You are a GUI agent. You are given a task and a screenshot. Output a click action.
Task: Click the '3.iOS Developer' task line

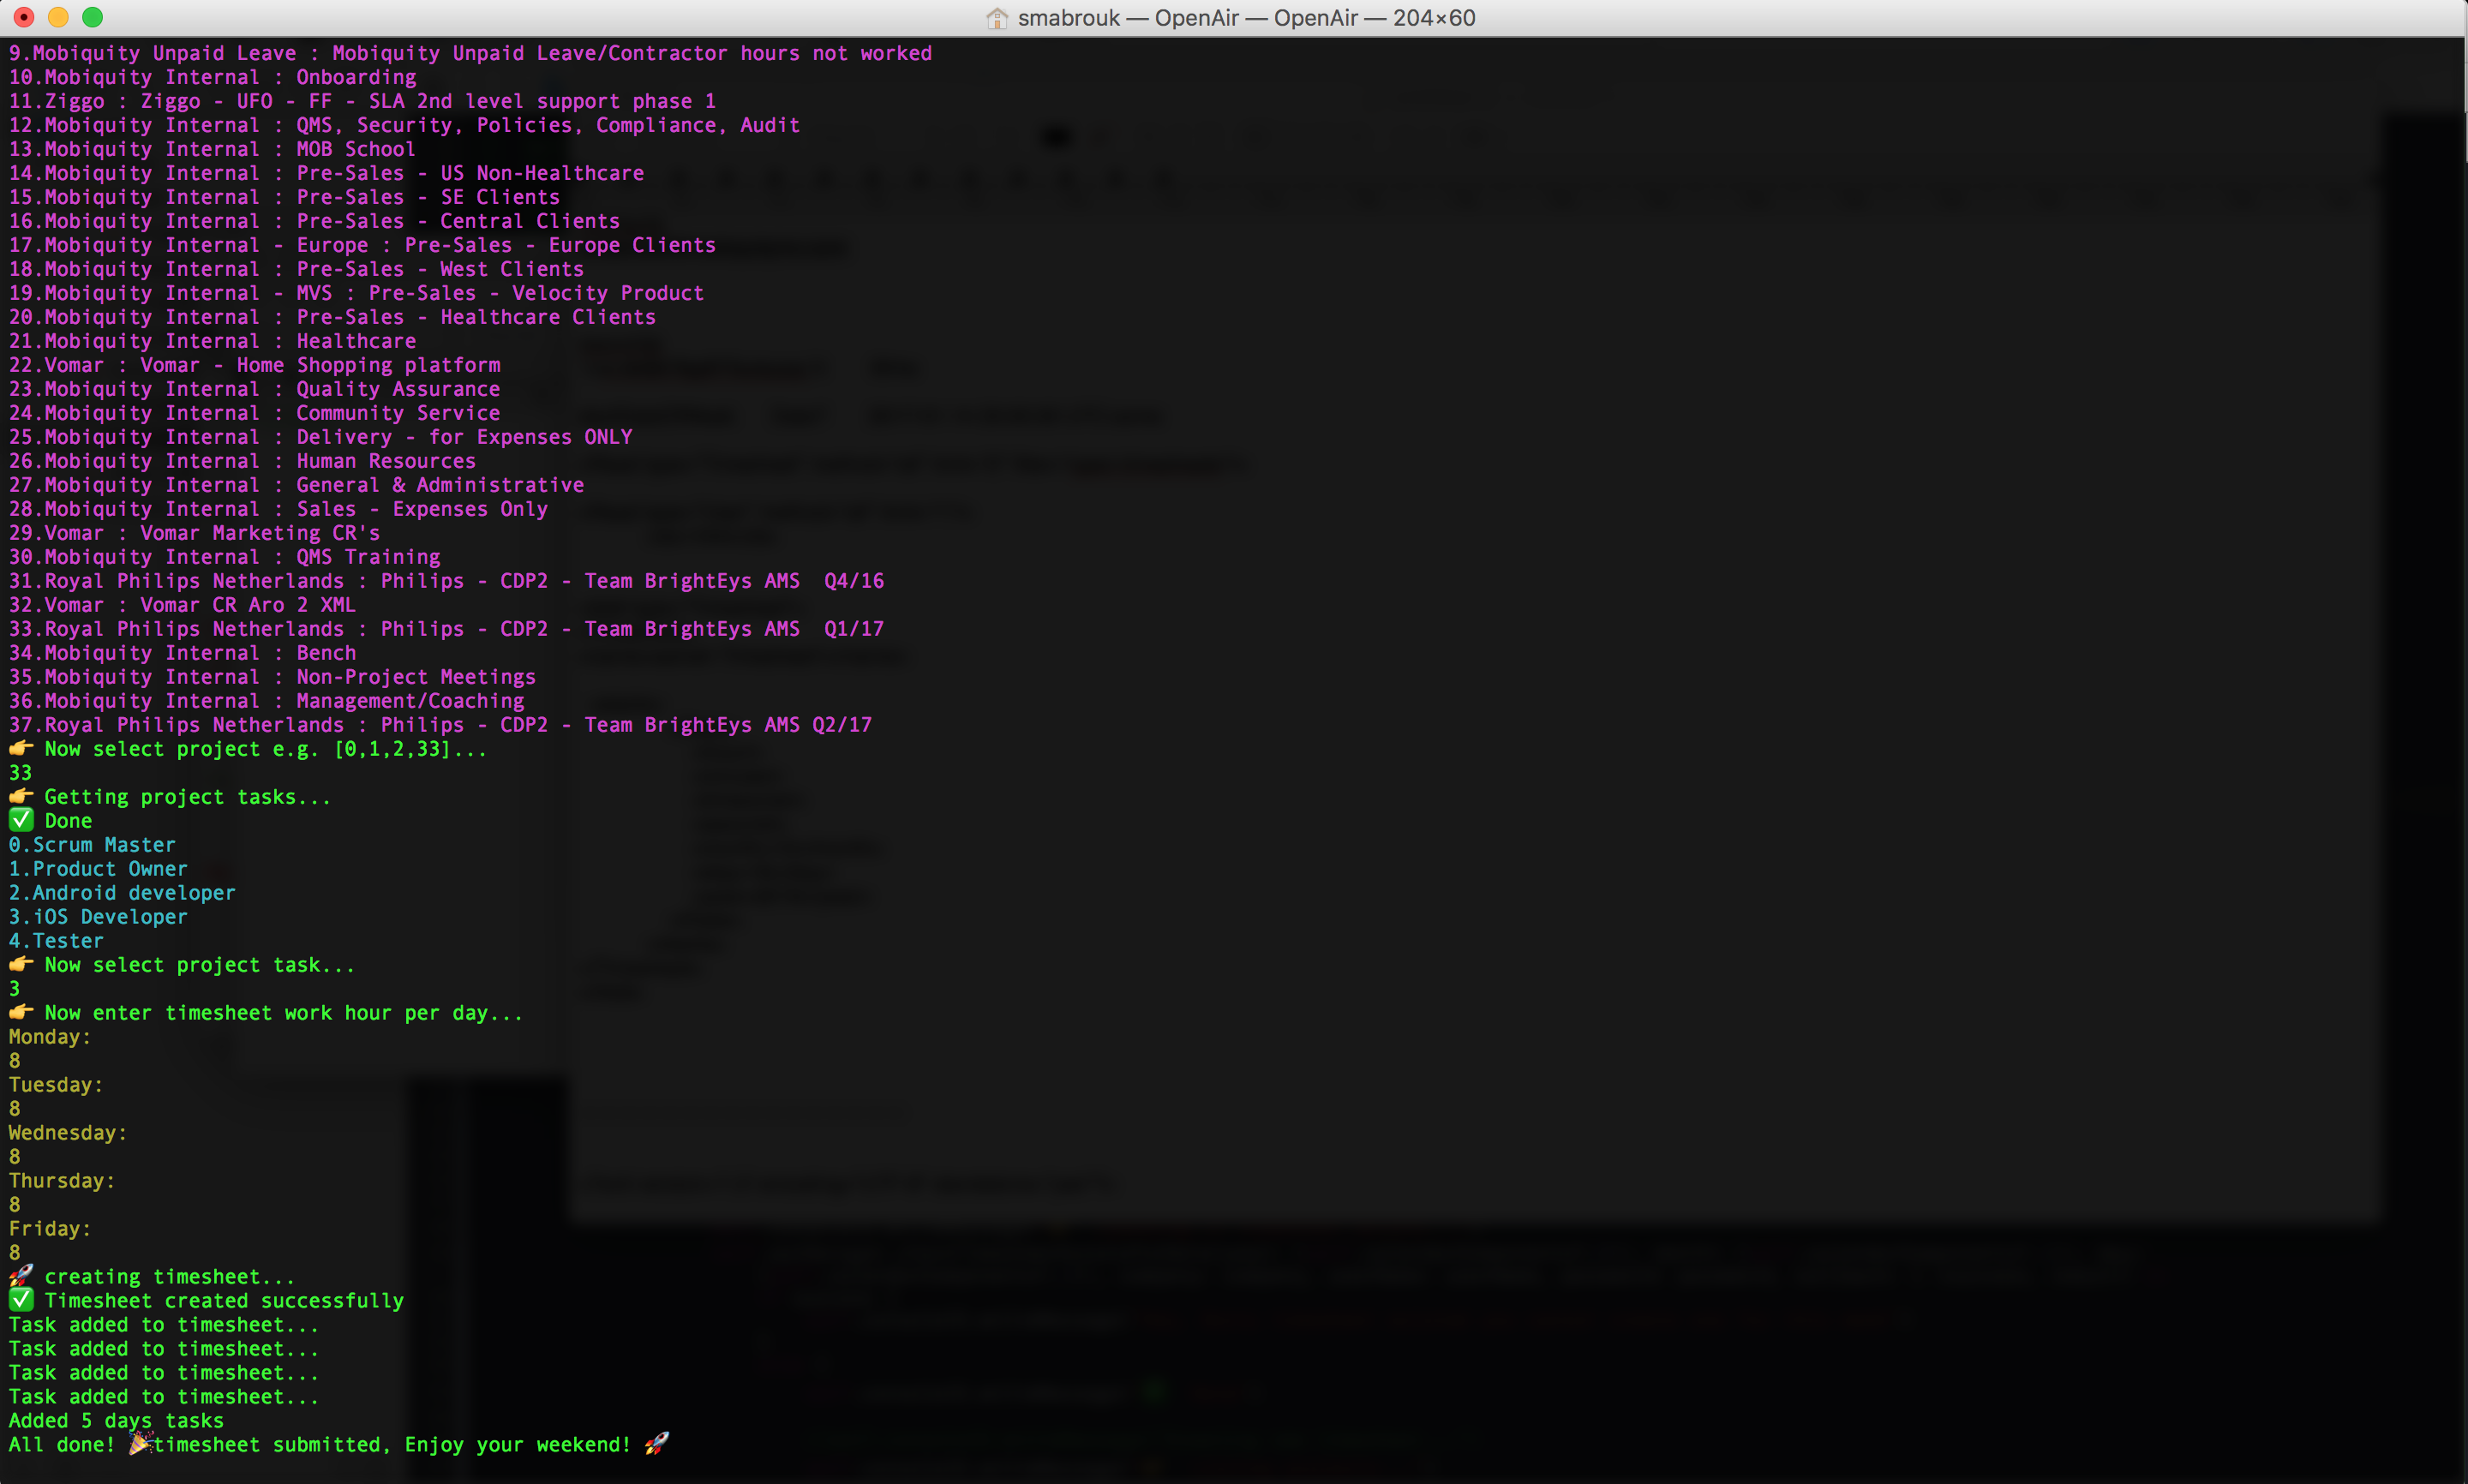point(98,917)
